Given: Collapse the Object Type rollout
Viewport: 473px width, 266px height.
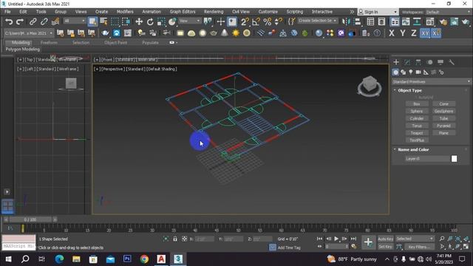Looking at the screenshot, I should 409,90.
